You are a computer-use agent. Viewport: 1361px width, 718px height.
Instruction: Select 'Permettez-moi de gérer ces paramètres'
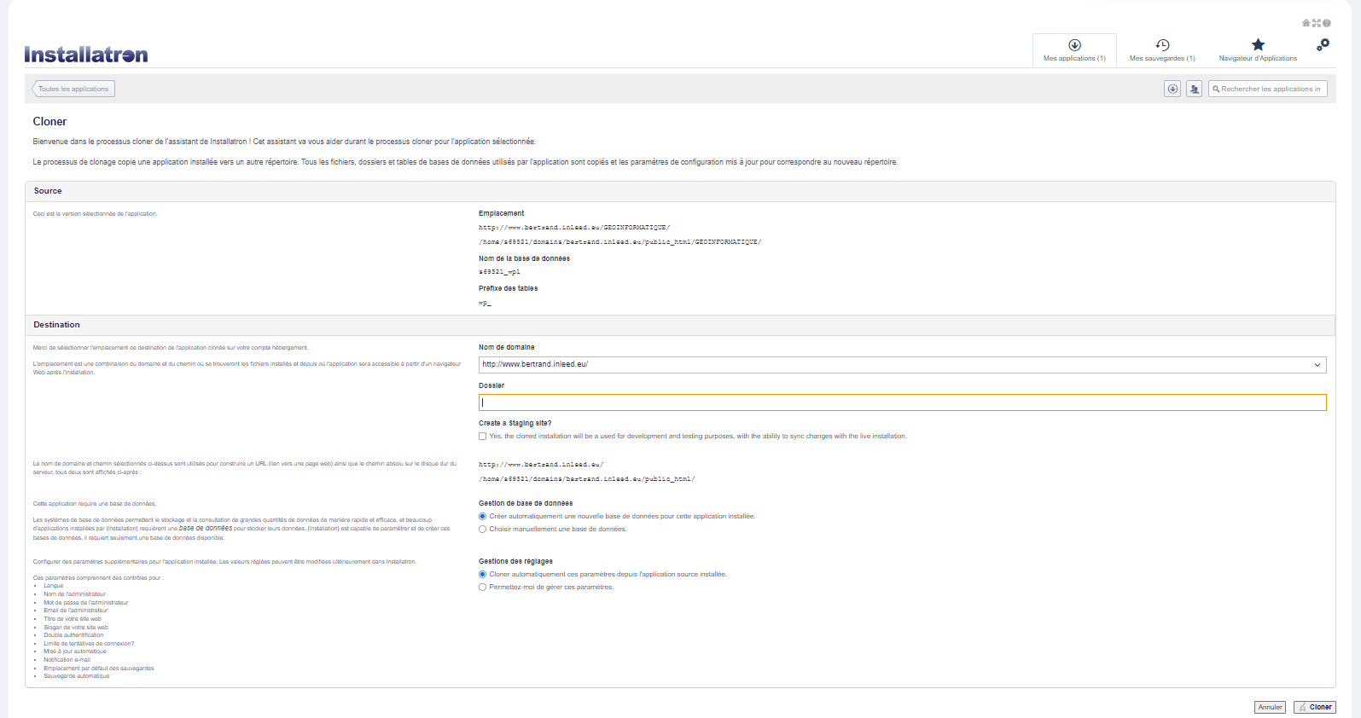click(483, 587)
